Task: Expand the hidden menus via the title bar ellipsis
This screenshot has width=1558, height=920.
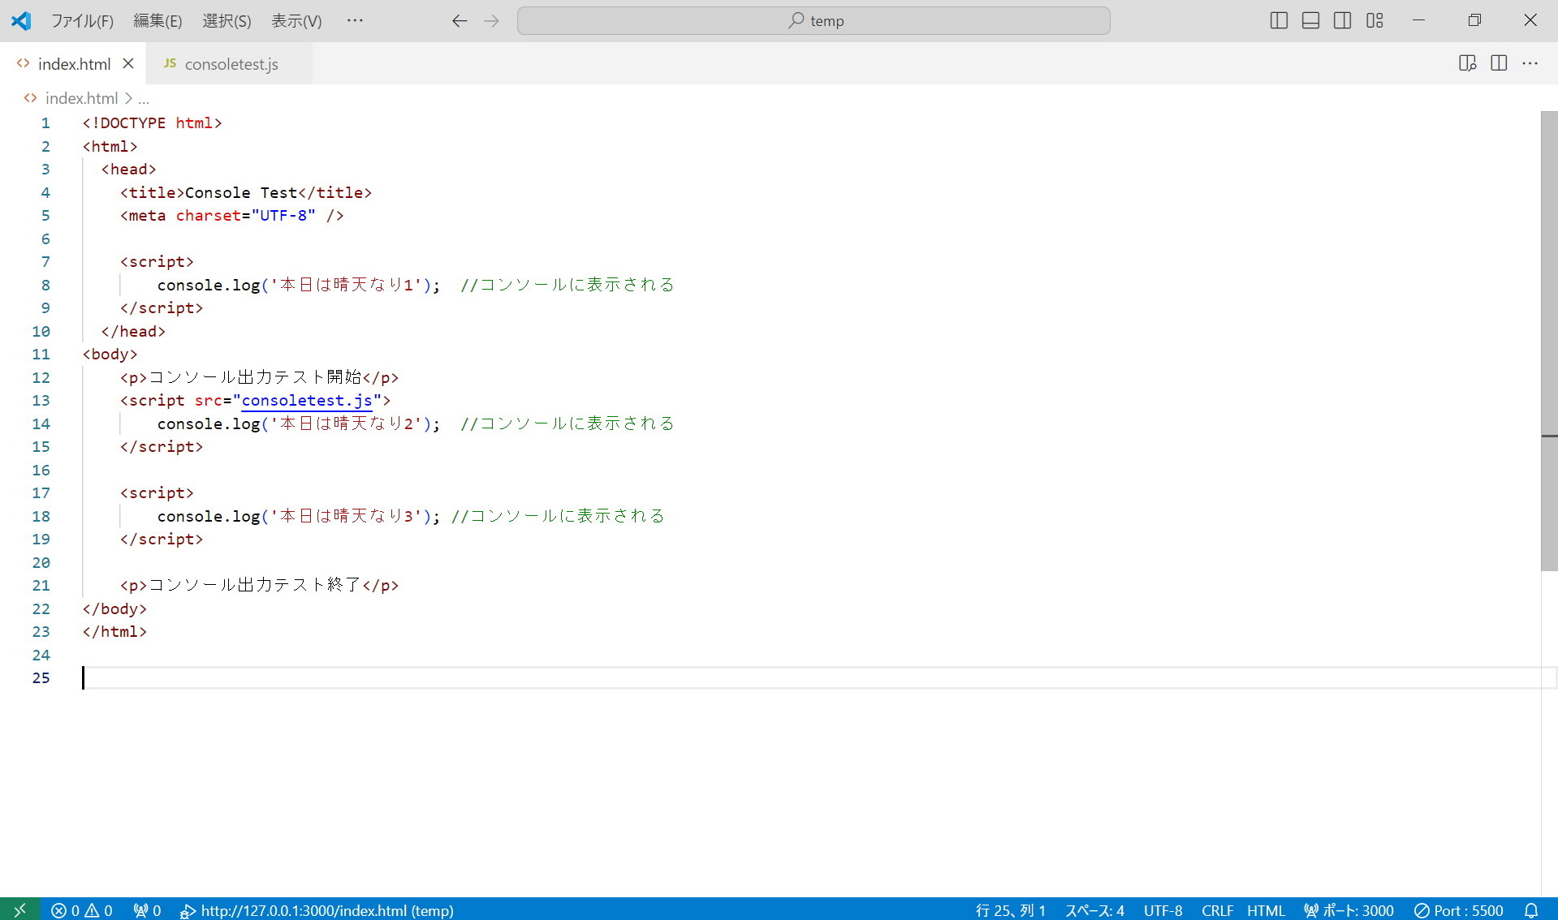Action: click(x=355, y=20)
